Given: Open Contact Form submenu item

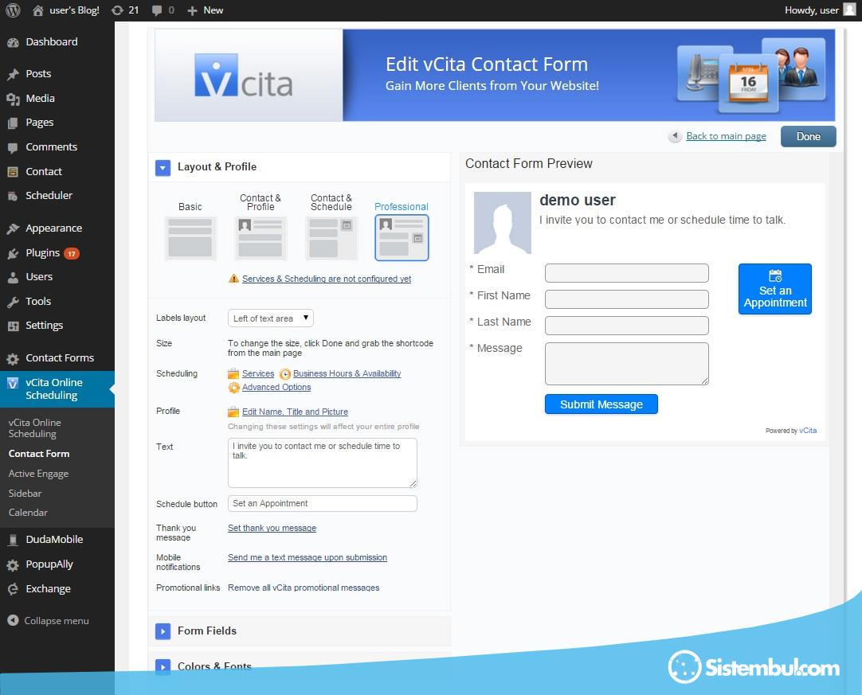Looking at the screenshot, I should 39,454.
